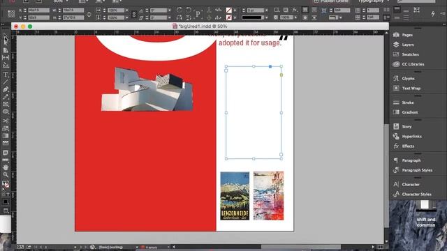The image size is (447, 251).
Task: Toggle constrain proportions for width and height
Action: [89, 14]
